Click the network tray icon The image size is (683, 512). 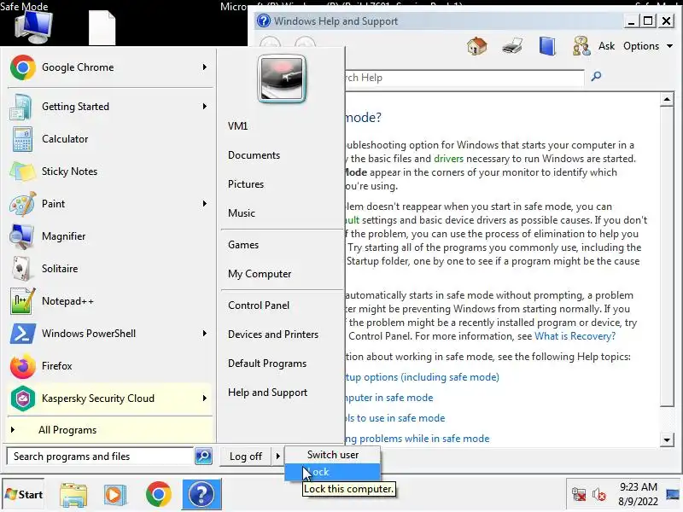(x=579, y=495)
